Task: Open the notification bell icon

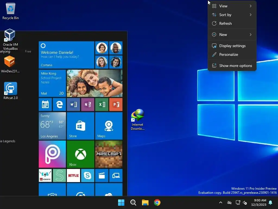Action: (271, 202)
